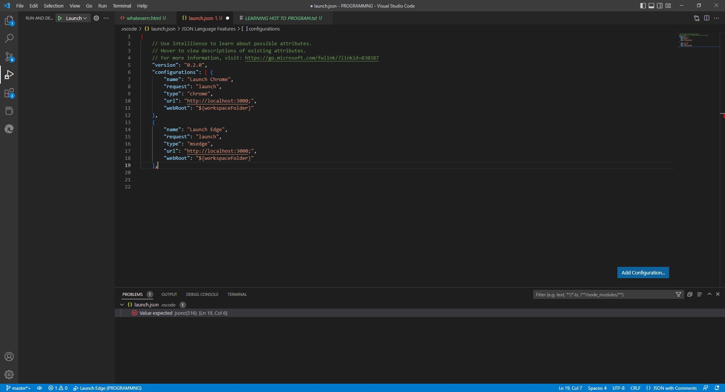The width and height of the screenshot is (725, 392).
Task: Toggle the primary sidebar visibility
Action: 642,6
